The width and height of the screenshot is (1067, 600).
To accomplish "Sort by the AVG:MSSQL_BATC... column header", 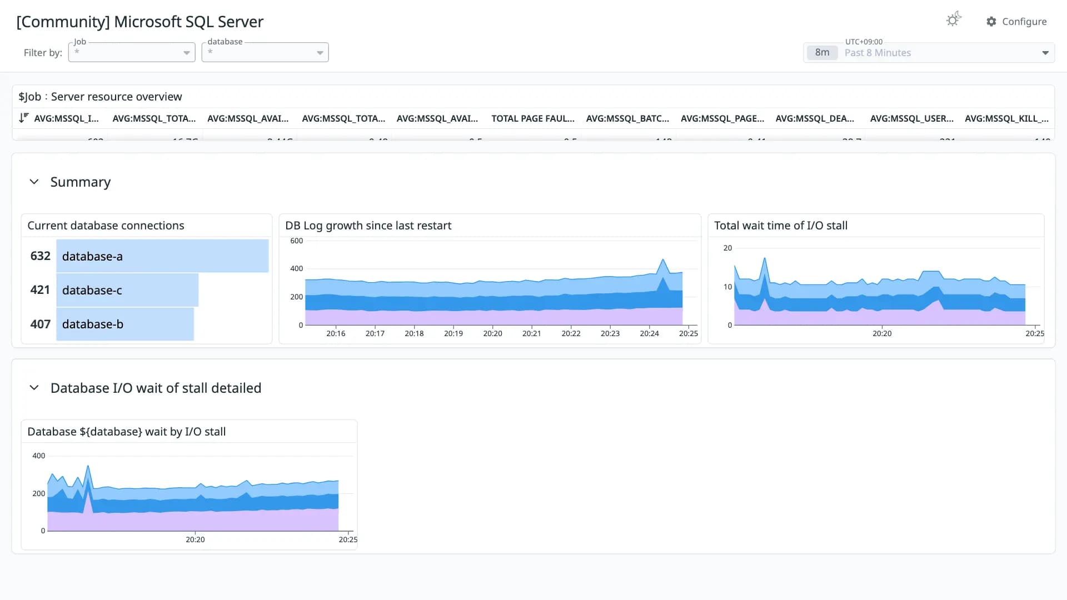I will 627,118.
